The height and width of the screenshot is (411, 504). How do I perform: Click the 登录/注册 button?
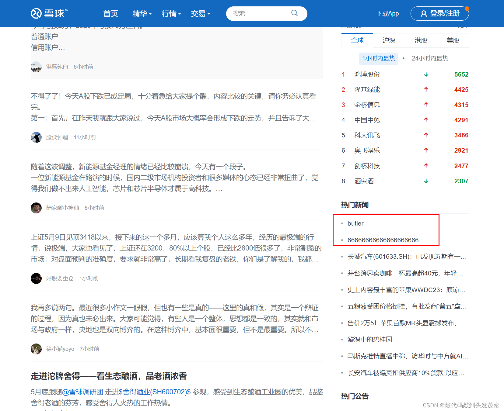pos(440,14)
